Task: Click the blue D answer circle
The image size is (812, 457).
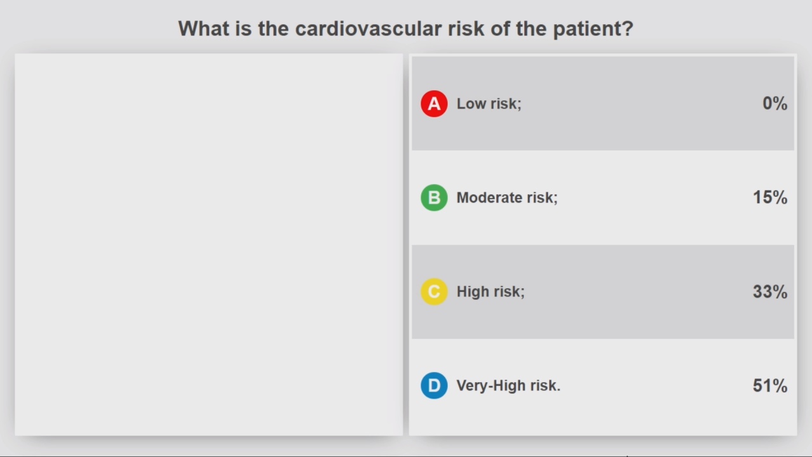Action: [434, 385]
